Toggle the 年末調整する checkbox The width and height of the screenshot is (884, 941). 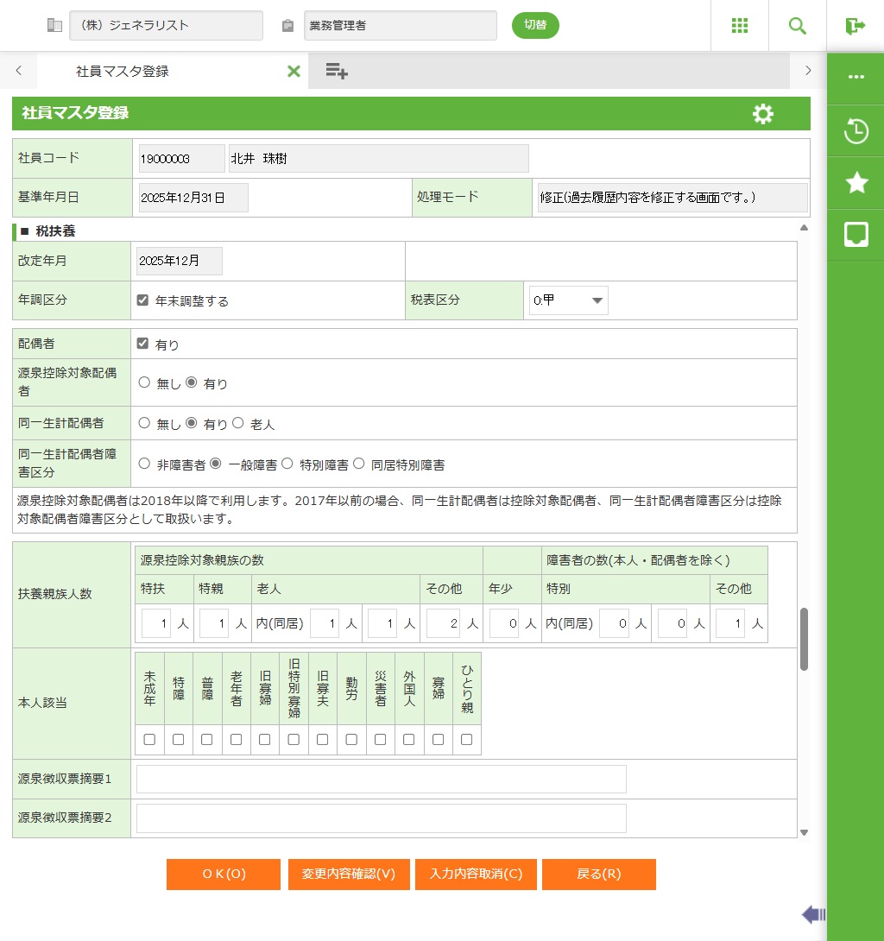143,300
